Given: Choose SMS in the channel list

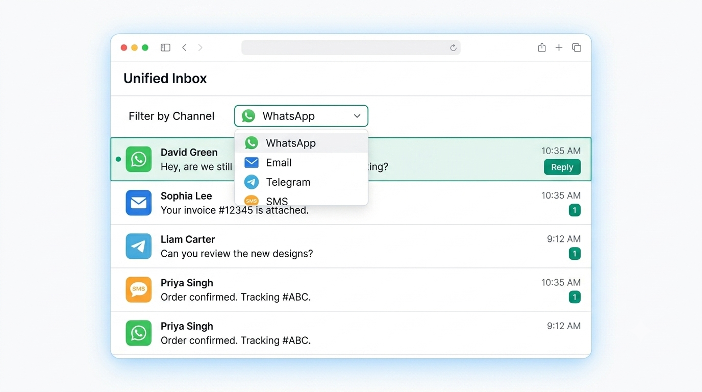Looking at the screenshot, I should 301,200.
